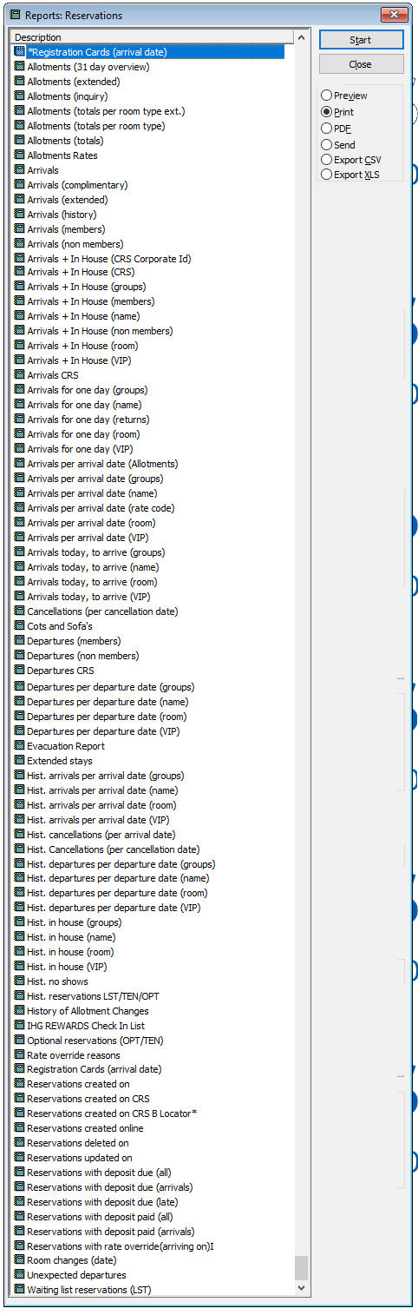The width and height of the screenshot is (418, 1315).
Task: Click the Close button
Action: point(361,64)
